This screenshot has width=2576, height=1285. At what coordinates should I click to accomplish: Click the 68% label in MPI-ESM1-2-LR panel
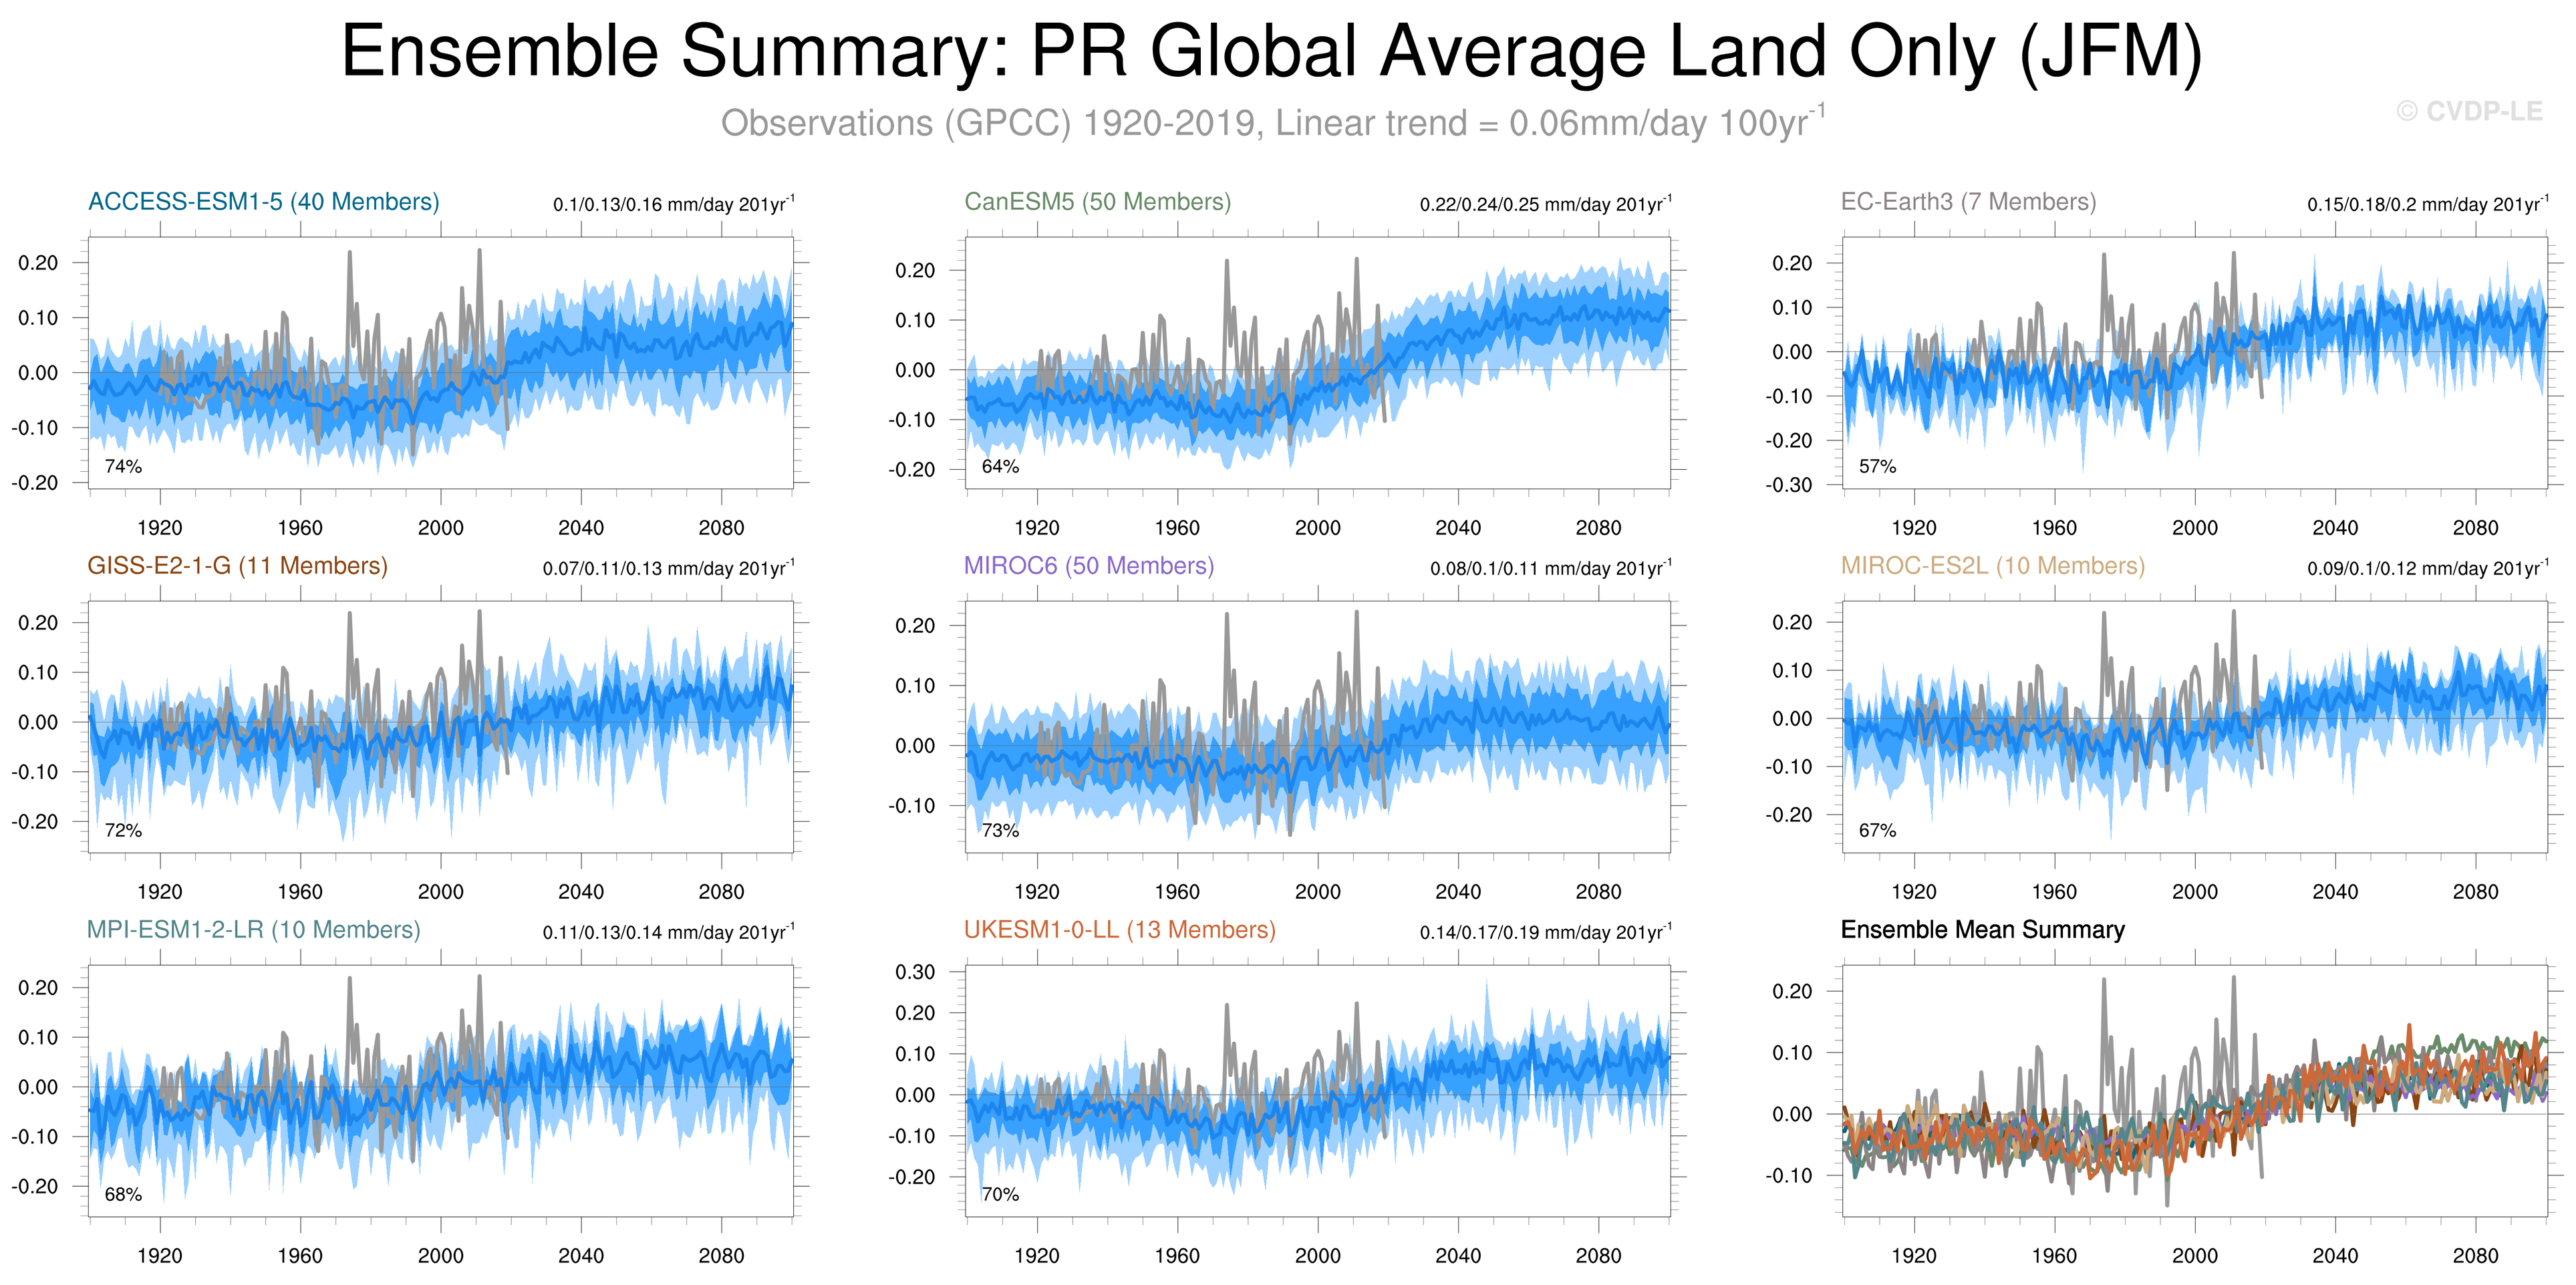coord(123,1195)
